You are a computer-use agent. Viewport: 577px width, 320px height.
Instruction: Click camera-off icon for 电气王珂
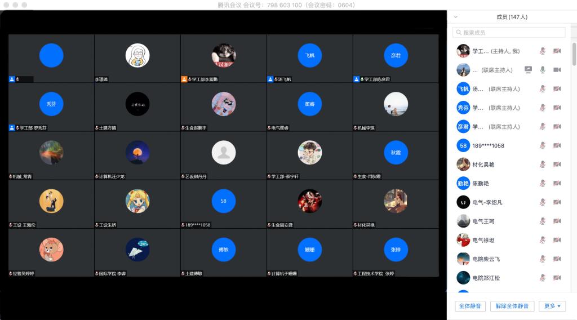(557, 221)
